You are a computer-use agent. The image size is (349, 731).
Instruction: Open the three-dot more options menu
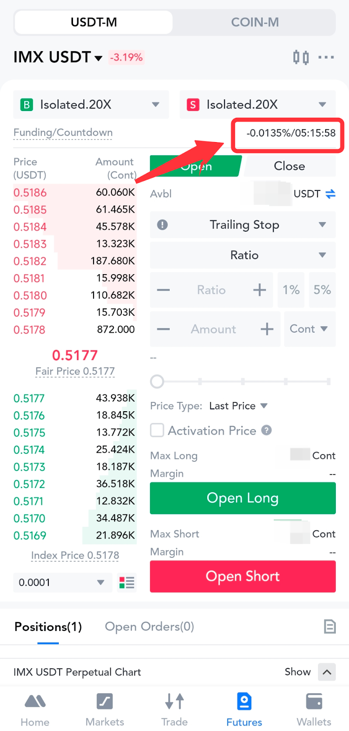[x=326, y=58]
